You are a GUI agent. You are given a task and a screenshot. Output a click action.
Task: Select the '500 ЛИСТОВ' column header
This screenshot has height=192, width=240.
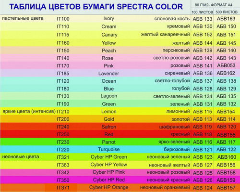pyautogui.click(x=227, y=12)
